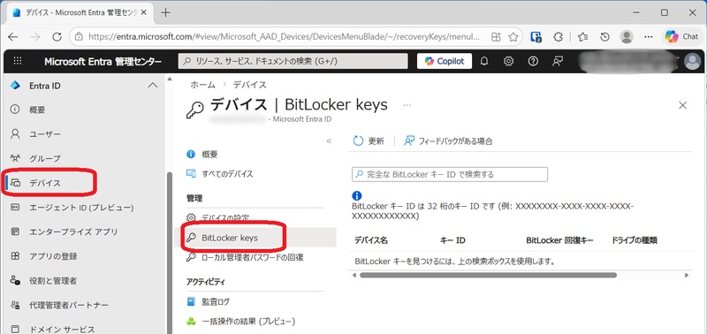707x334 pixels.
Task: Open 監査ログ
Action: pyautogui.click(x=216, y=301)
